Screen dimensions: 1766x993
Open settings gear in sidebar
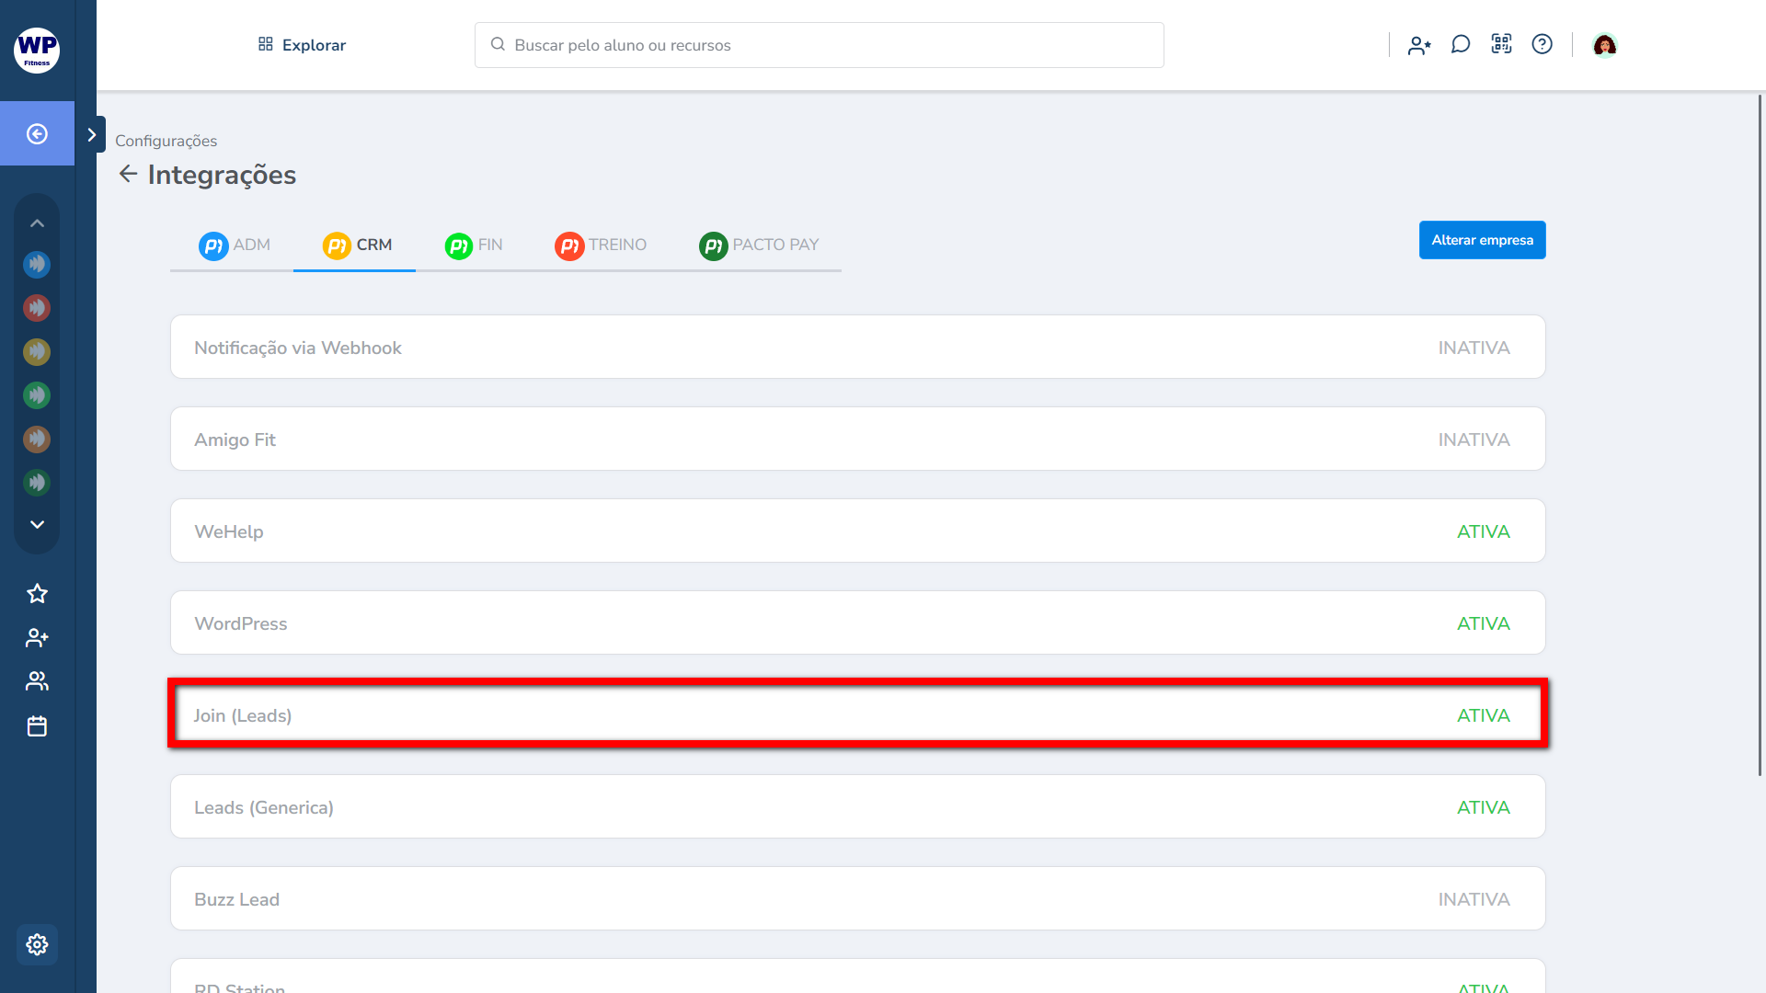pyautogui.click(x=37, y=944)
